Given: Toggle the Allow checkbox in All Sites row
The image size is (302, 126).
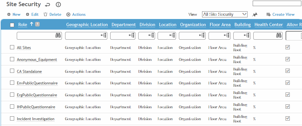Looking at the screenshot, I should [287, 47].
